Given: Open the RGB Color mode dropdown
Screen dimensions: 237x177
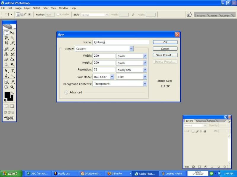Looking at the screenshot, I should [103, 77].
